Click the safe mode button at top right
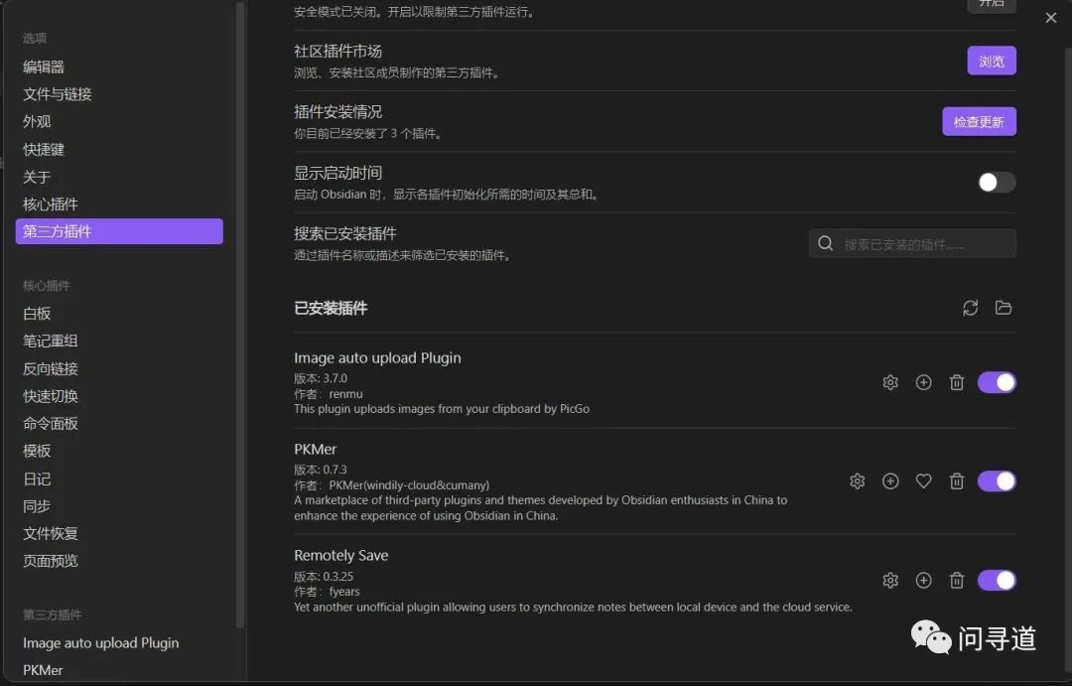Screen dimensions: 1072x686 click(992, 6)
